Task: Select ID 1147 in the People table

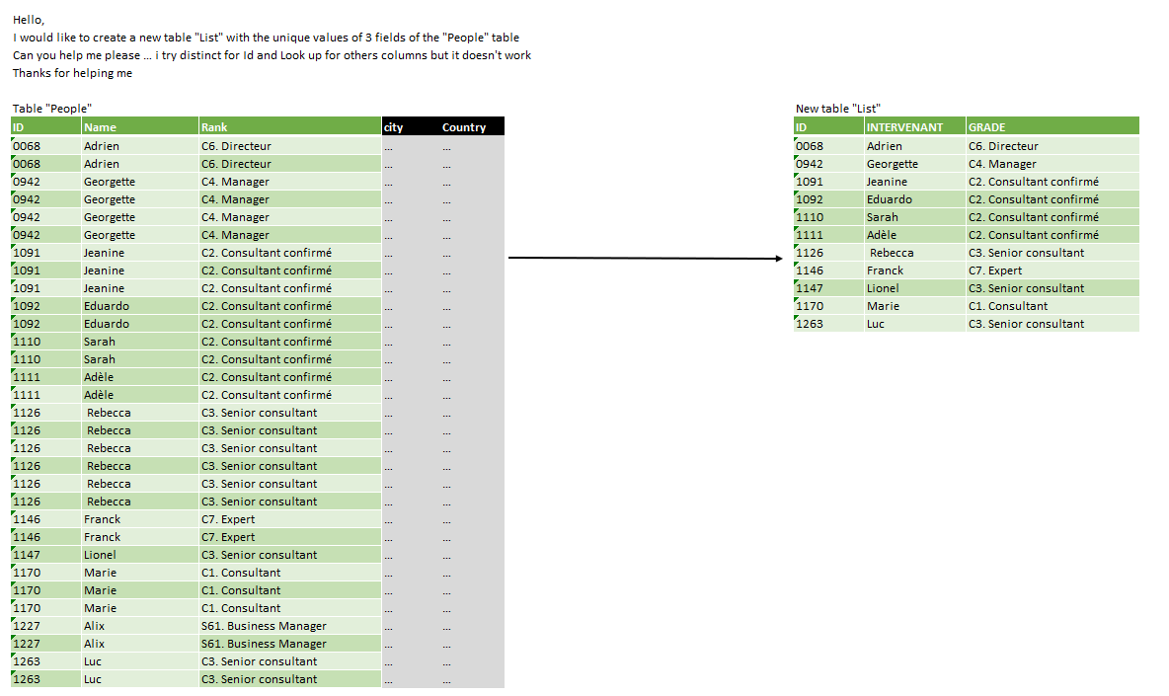Action: [x=46, y=555]
